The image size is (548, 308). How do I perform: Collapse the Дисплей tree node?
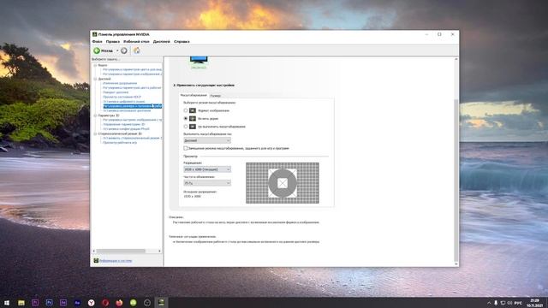95,79
